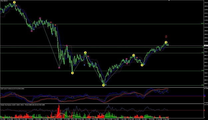Click the upper magenta dot near May 2009

click(x=126, y=59)
